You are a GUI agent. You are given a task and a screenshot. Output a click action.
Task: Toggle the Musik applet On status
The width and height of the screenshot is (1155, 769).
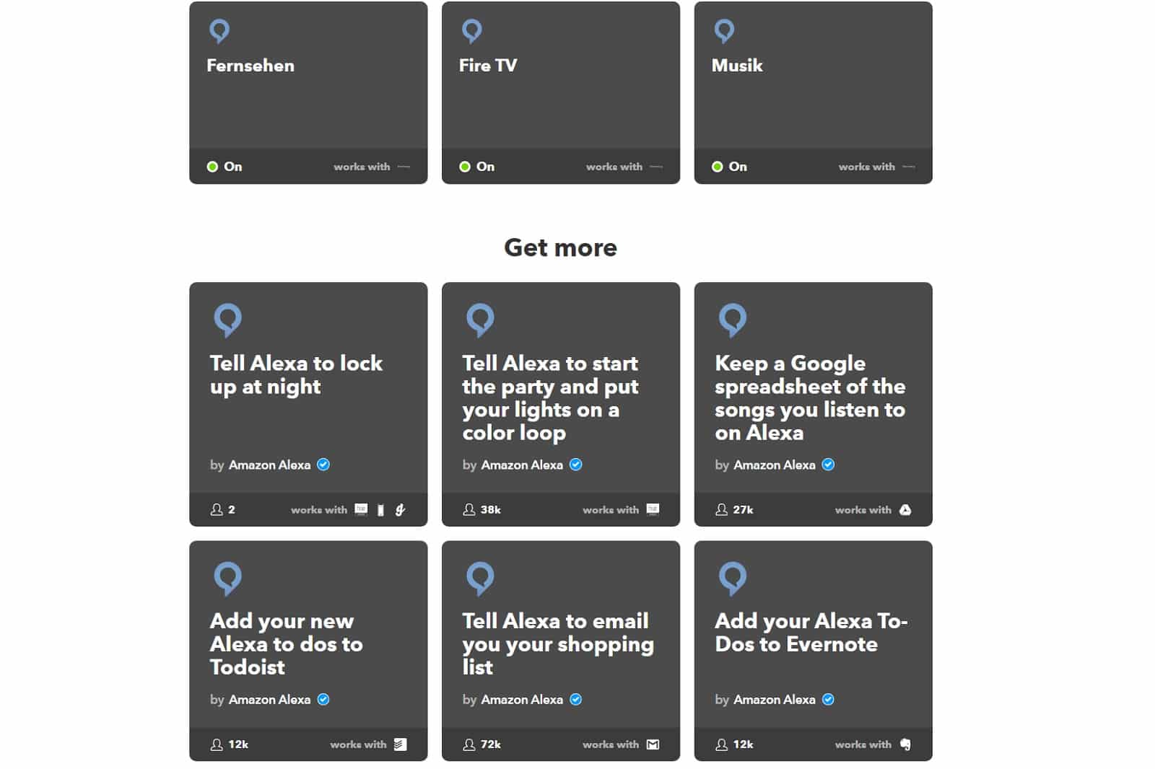point(729,167)
